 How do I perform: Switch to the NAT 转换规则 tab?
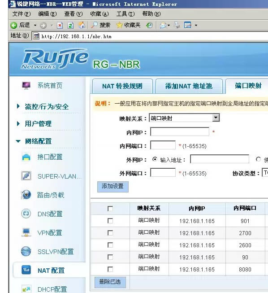[122, 86]
